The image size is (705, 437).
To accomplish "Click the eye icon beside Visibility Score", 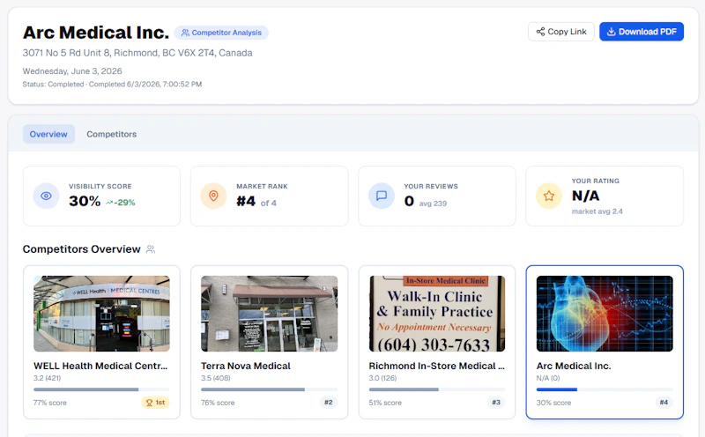I will 46,196.
